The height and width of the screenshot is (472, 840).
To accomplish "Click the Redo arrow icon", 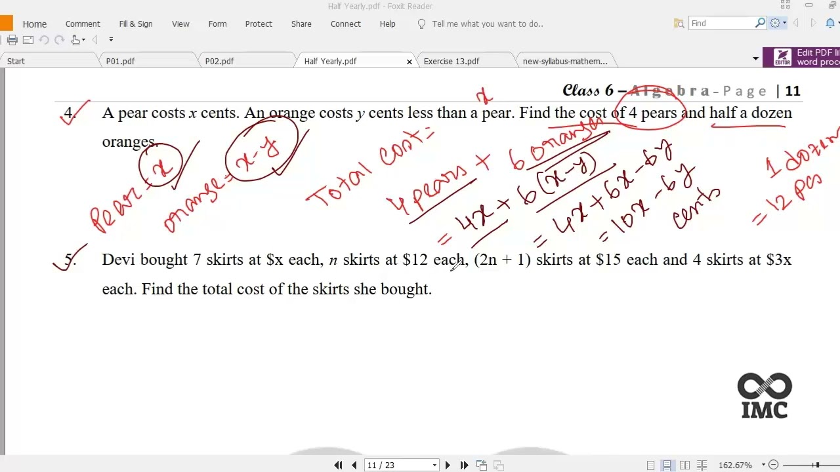I will coord(59,40).
